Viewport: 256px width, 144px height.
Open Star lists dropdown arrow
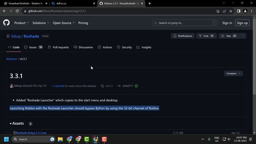click(243, 36)
